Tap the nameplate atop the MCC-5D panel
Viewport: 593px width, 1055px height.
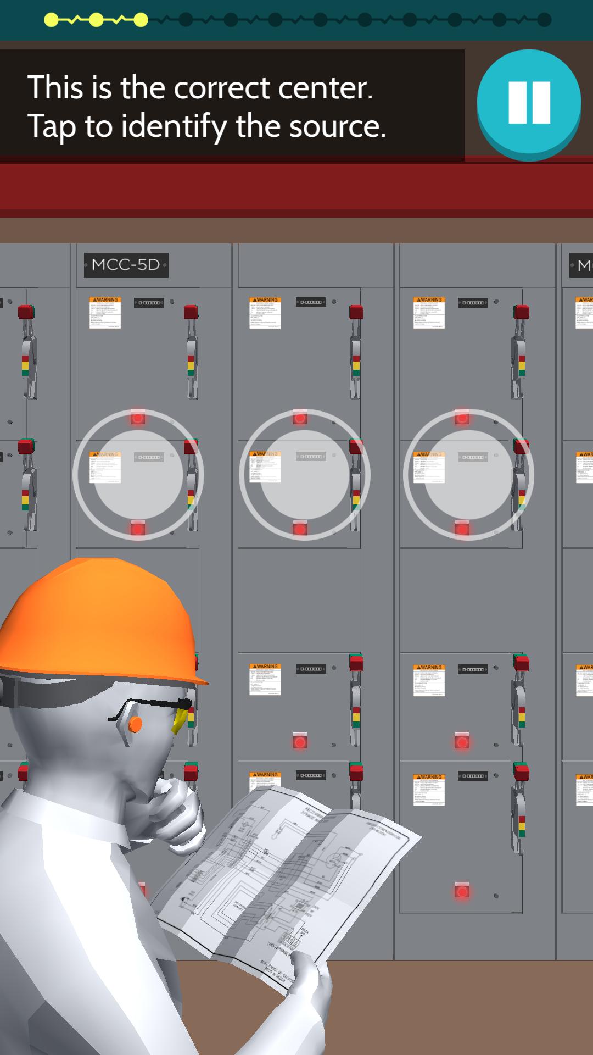(149, 303)
